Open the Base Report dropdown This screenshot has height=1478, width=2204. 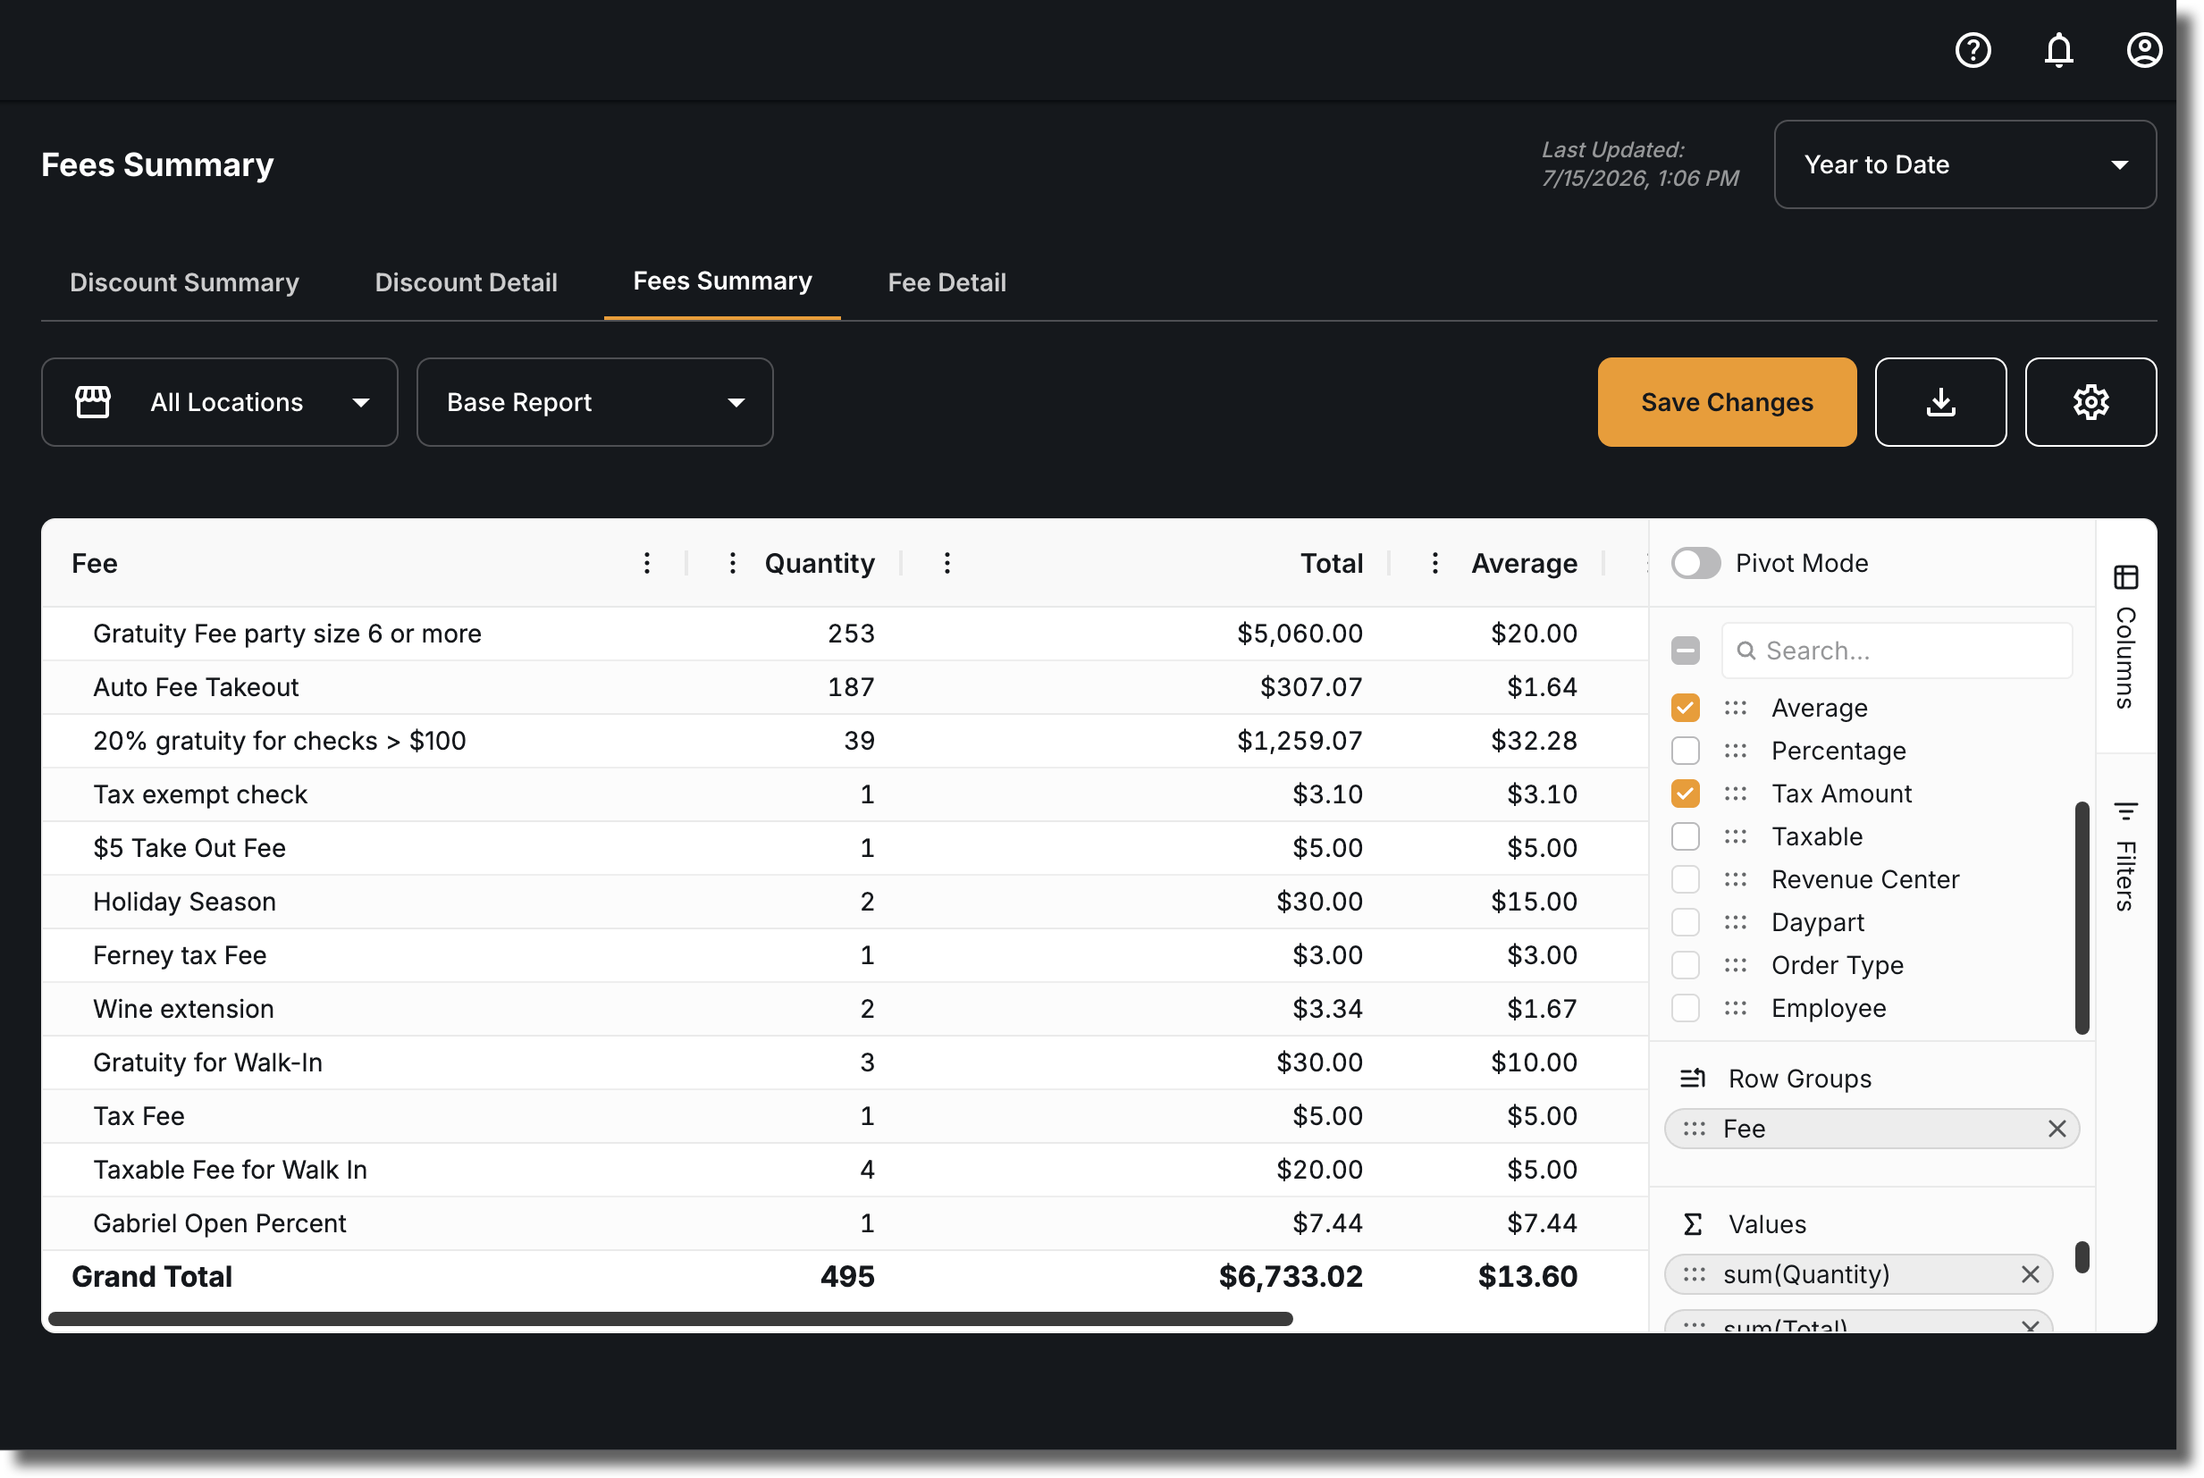pos(595,401)
